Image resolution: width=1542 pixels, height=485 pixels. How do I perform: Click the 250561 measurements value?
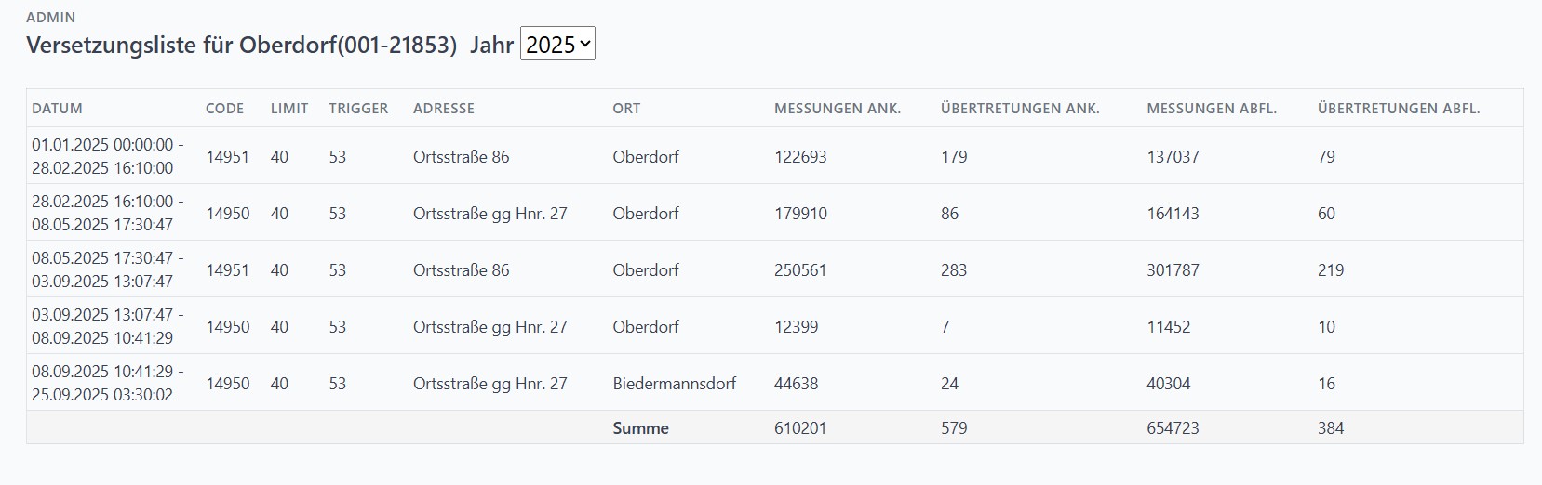coord(800,270)
